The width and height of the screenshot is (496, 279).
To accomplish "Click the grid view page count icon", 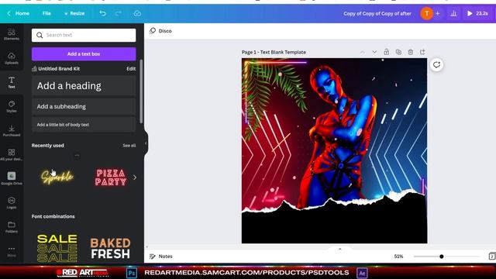I will 492,257.
